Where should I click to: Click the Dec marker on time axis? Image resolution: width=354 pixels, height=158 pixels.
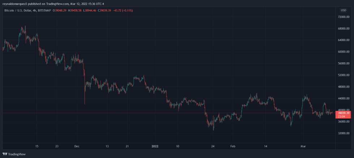coord(77,146)
